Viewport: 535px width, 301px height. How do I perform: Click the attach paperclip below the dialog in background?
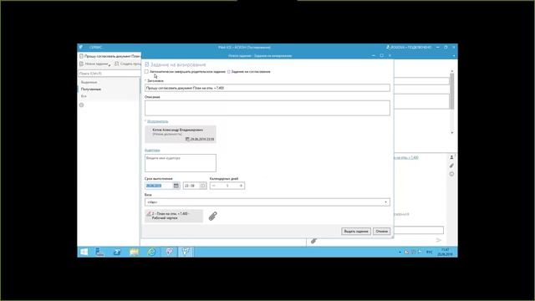tap(313, 241)
